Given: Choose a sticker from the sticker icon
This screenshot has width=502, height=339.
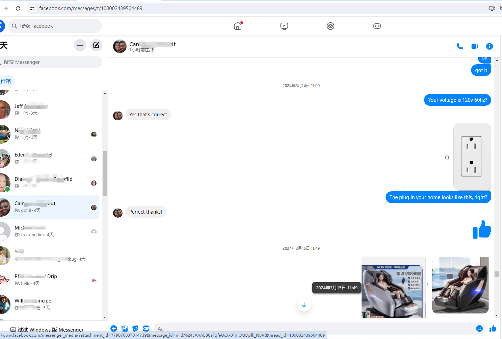Looking at the screenshot, I should (135, 329).
